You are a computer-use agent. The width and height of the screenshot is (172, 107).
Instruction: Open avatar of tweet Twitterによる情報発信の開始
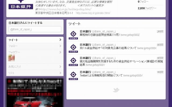pos(73,75)
